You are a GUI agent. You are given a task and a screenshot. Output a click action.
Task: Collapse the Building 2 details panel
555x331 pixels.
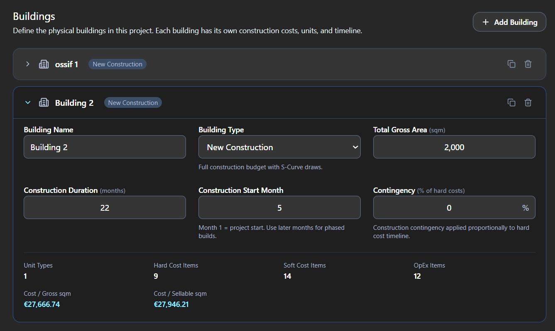27,102
